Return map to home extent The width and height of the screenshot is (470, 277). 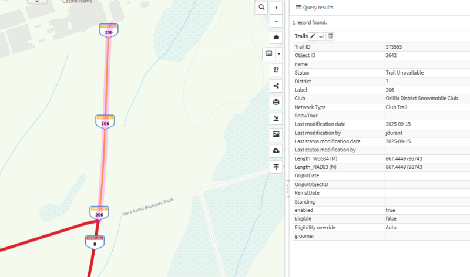[x=276, y=37]
